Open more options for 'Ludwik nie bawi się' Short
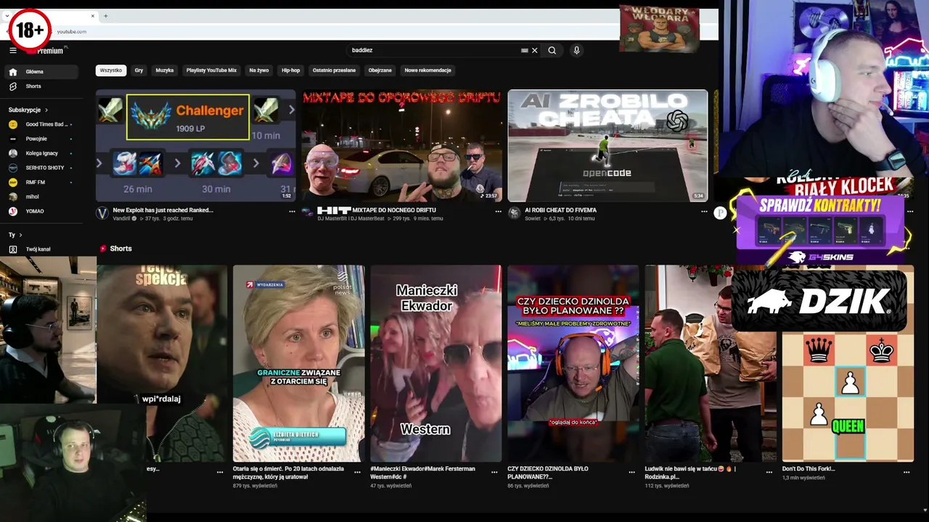The height and width of the screenshot is (522, 929). coord(769,471)
